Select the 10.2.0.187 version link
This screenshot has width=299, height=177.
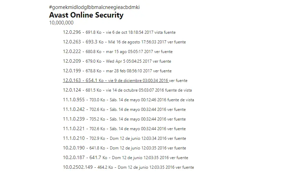coord(73,158)
